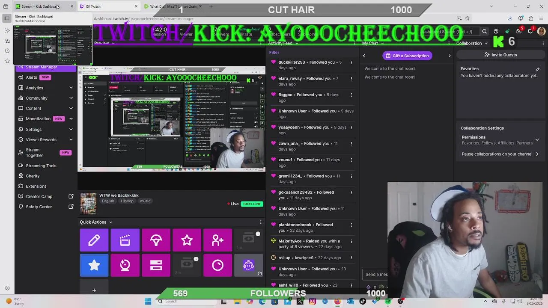This screenshot has width=548, height=308.
Task: Expand the Content sidebar section
Action: click(71, 108)
